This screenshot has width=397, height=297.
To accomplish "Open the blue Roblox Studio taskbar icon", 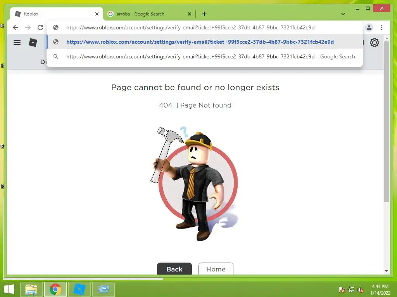I will click(x=79, y=289).
